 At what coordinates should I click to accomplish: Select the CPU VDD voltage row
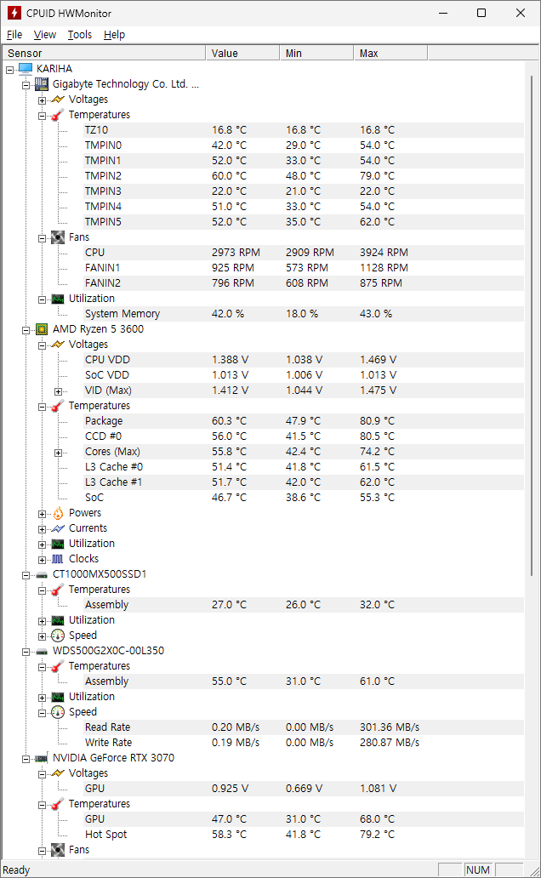[x=305, y=360]
